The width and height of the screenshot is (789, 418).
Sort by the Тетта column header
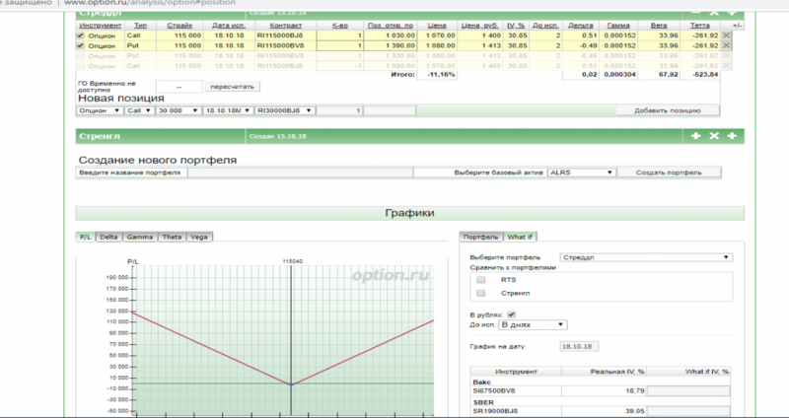coord(700,26)
